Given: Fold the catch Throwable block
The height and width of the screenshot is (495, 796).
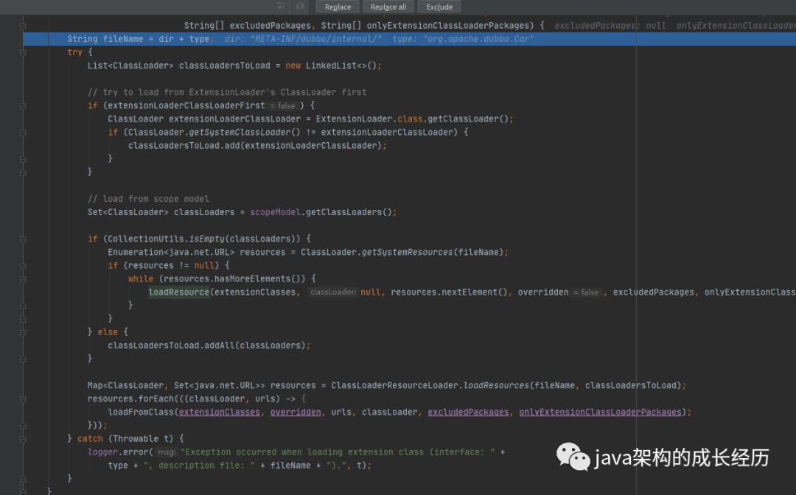Looking at the screenshot, I should pos(23,439).
